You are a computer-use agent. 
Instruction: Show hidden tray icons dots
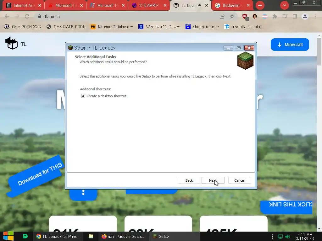[272, 237]
